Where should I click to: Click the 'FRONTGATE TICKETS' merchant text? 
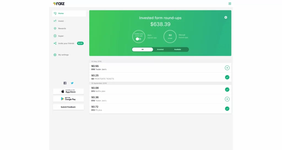tap(104, 79)
